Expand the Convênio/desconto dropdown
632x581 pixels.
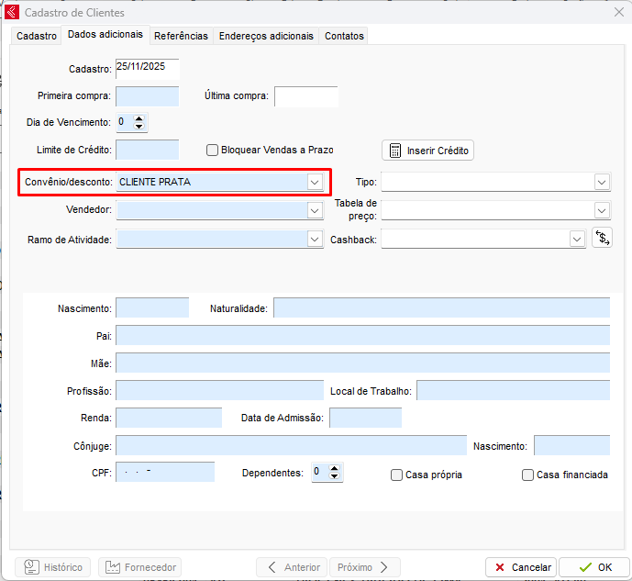pos(315,182)
